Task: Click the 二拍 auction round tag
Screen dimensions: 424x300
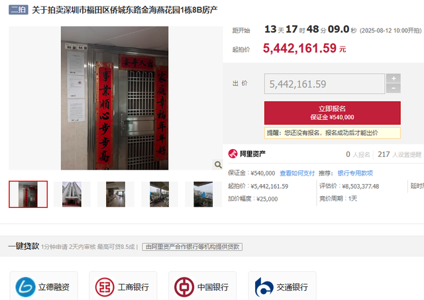Action: (x=19, y=10)
